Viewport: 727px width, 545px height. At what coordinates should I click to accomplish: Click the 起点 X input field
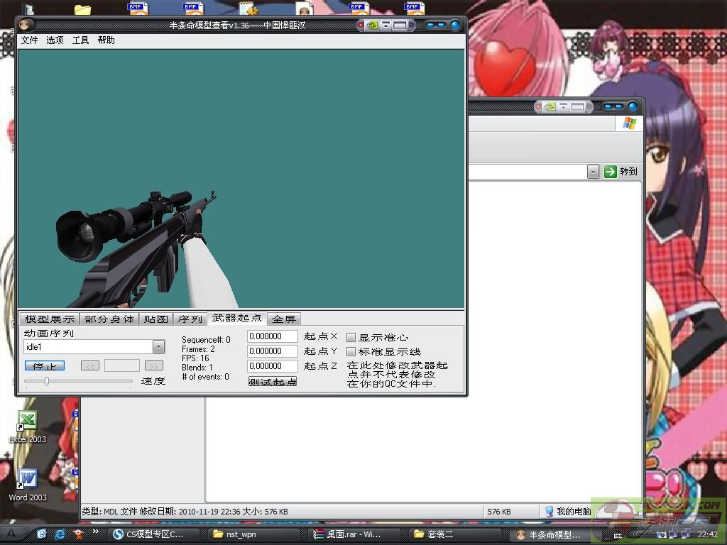[273, 336]
